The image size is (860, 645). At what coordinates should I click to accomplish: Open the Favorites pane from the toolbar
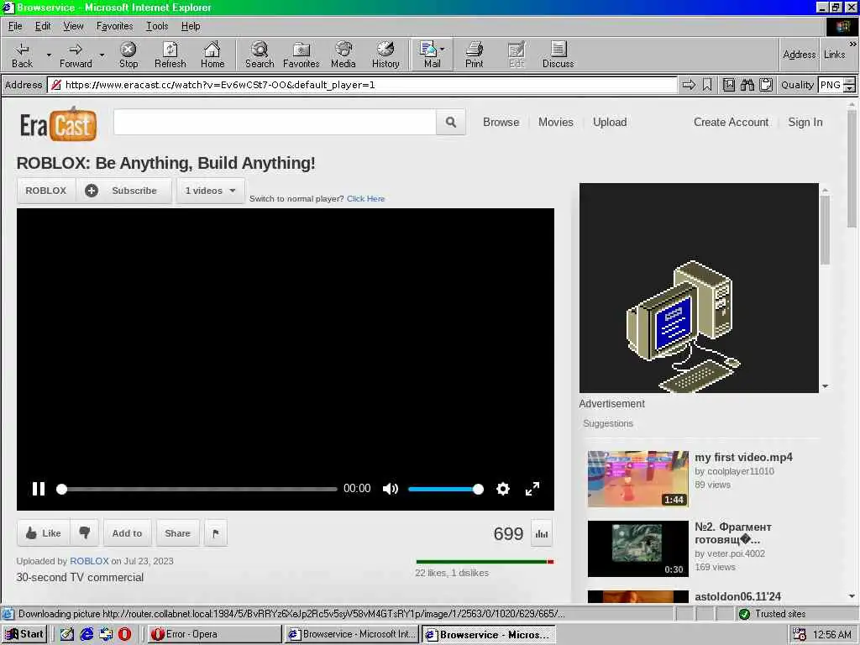302,55
